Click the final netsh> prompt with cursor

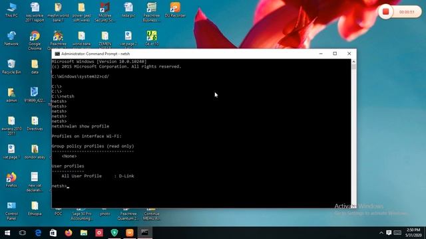point(61,186)
